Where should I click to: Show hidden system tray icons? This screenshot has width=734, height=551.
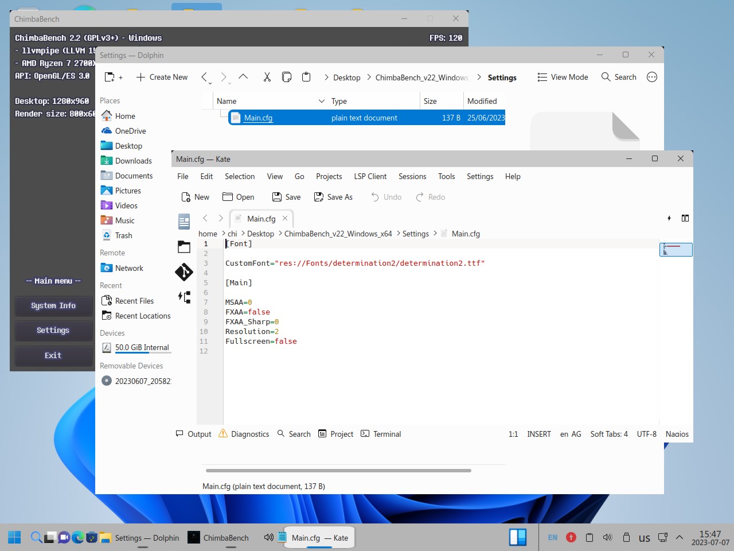point(680,537)
